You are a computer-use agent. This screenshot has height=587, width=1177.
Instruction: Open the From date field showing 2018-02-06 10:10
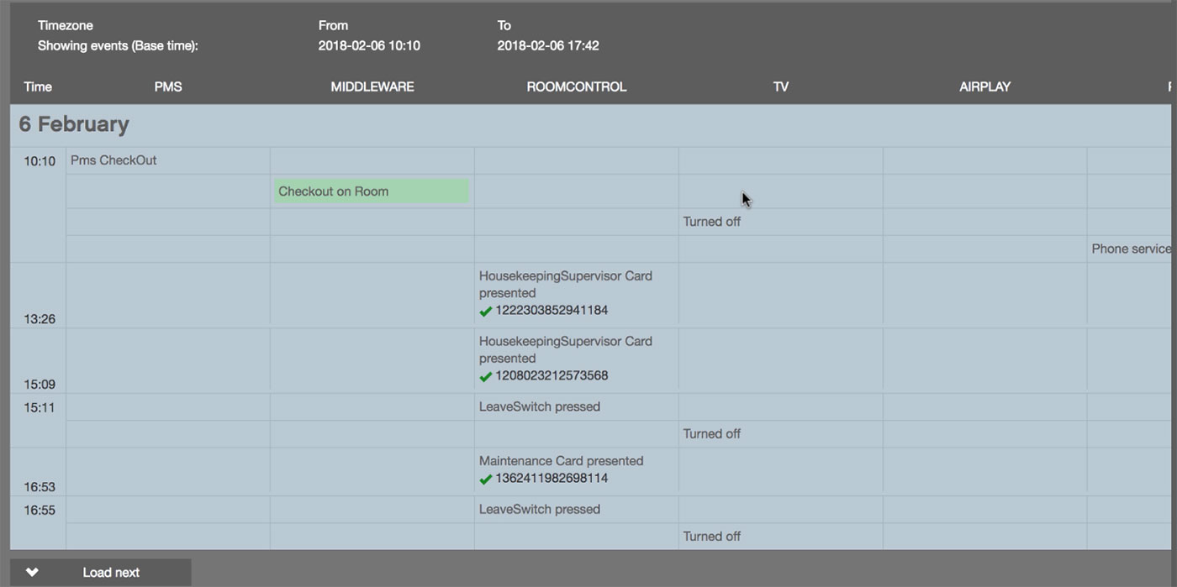[368, 45]
